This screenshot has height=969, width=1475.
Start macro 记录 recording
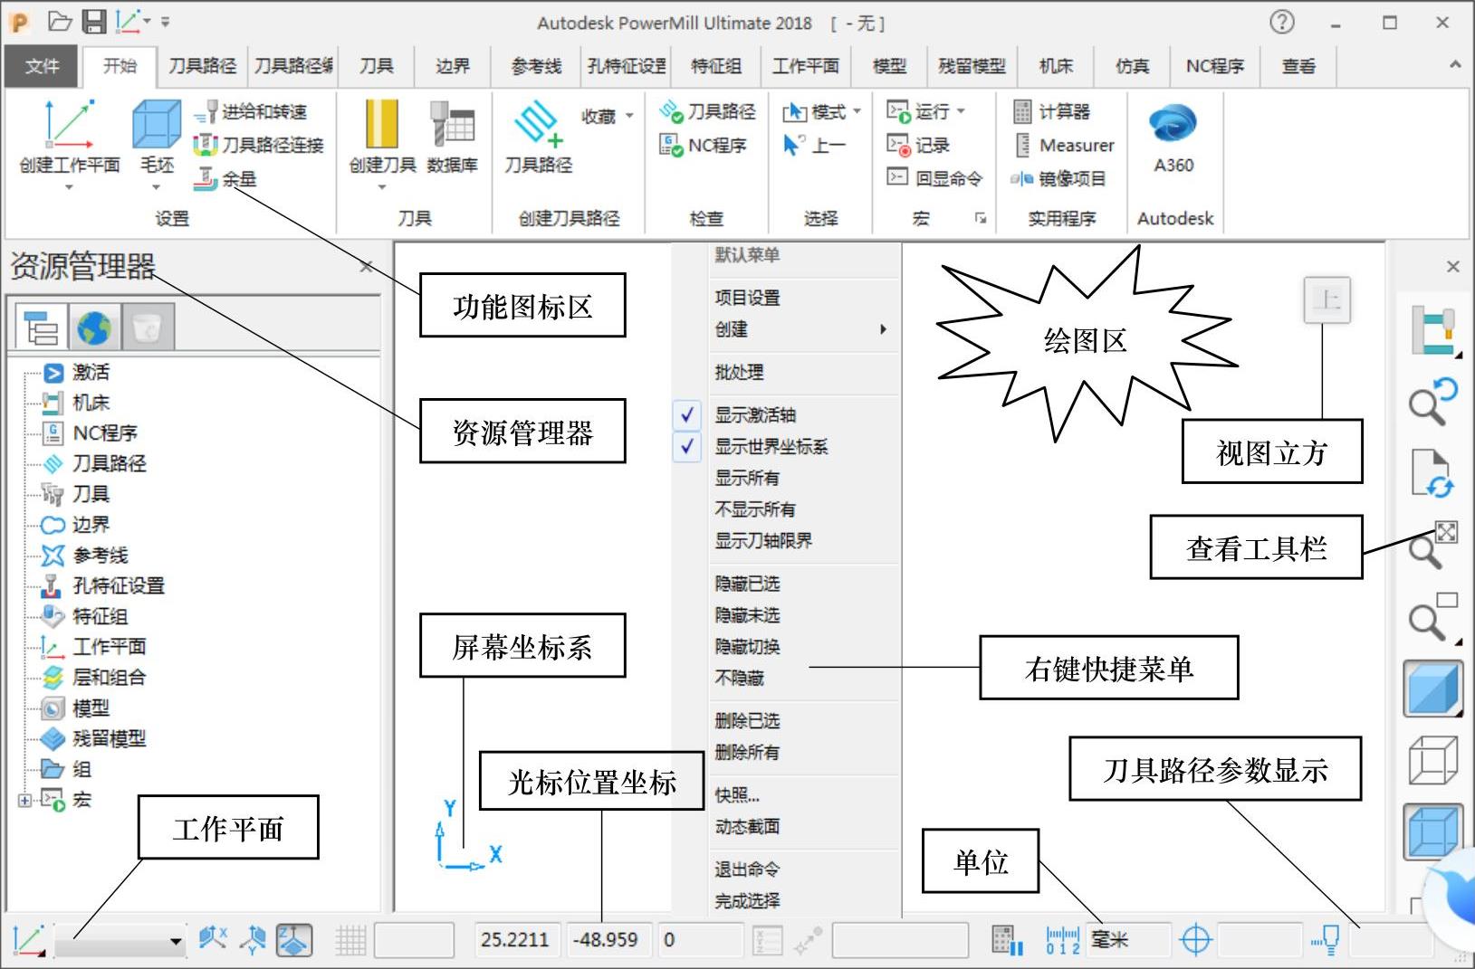point(918,145)
